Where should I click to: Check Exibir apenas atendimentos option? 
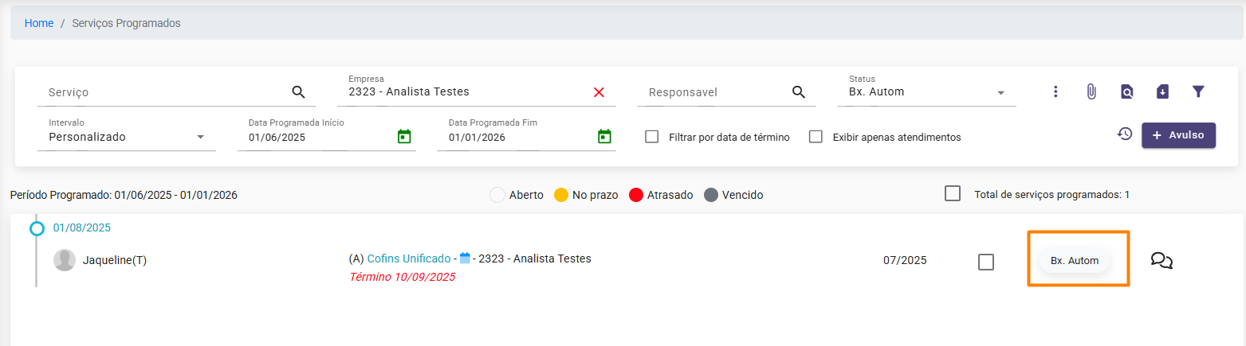[816, 137]
